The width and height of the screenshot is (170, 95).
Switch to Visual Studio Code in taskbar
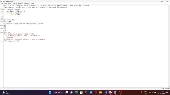point(106,92)
